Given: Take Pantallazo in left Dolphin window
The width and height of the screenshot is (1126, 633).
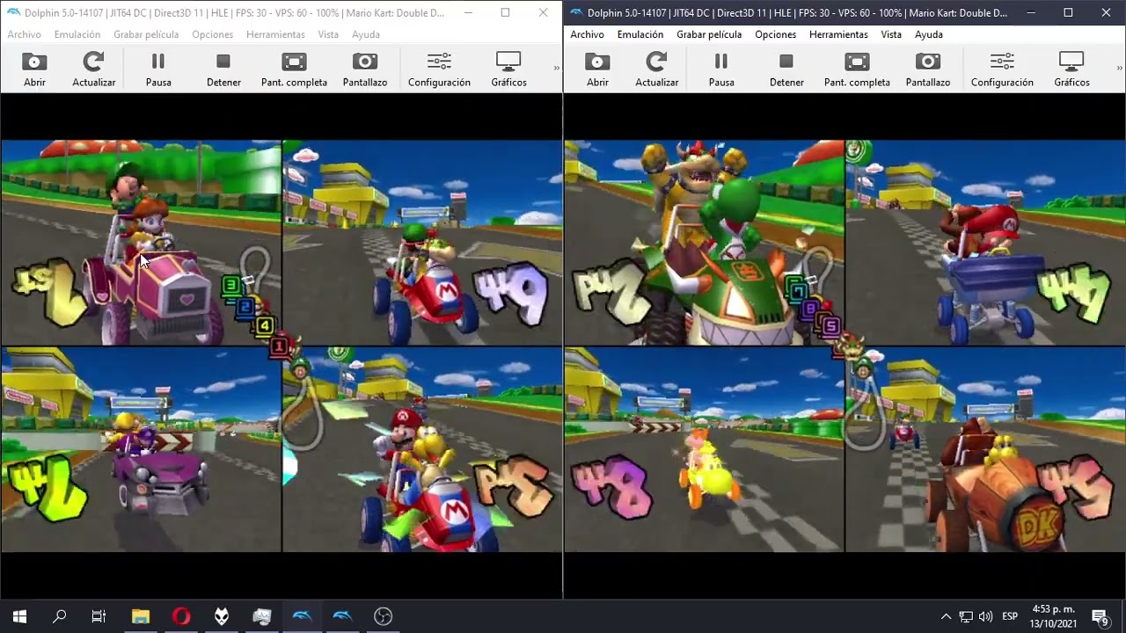Looking at the screenshot, I should tap(365, 69).
